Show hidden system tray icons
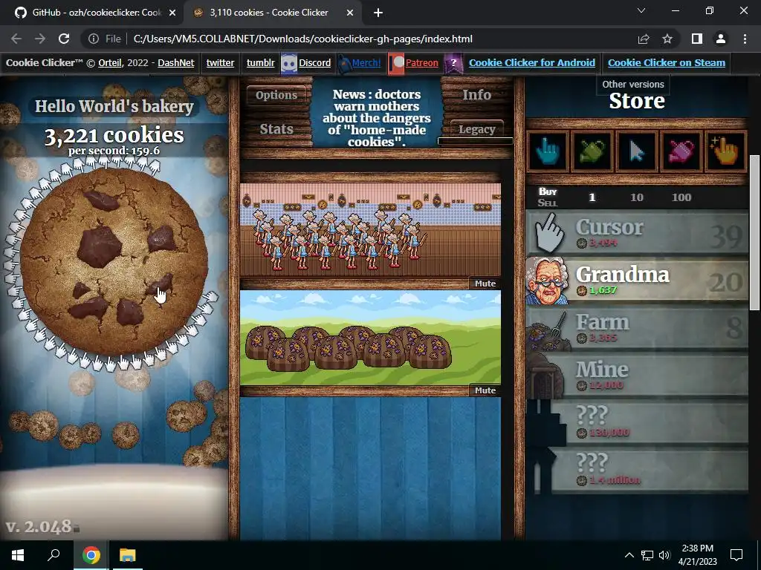This screenshot has height=570, width=761. click(629, 555)
